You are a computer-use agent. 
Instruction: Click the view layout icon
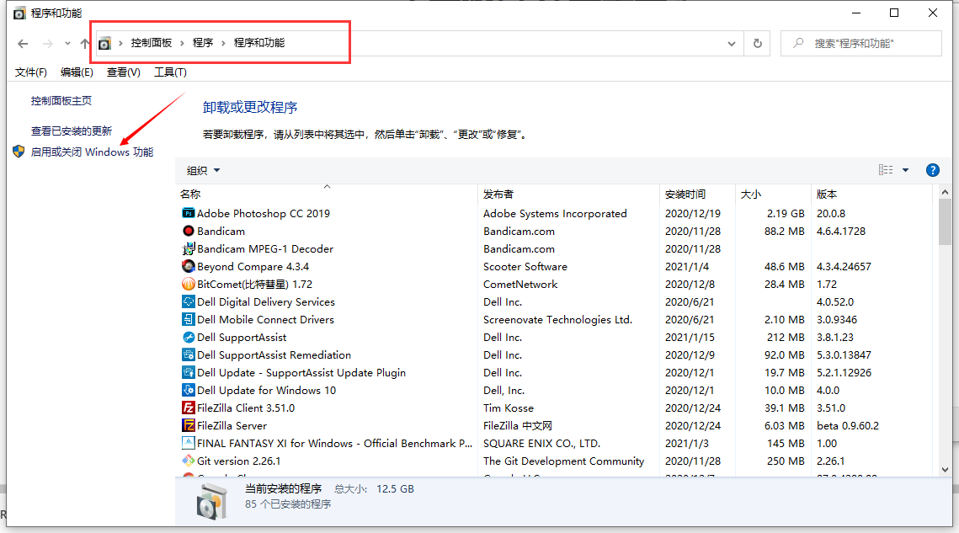(886, 170)
